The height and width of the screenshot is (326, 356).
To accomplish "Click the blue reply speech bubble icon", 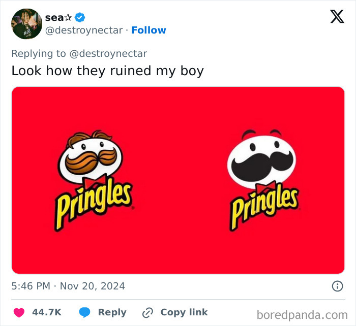I will [85, 312].
